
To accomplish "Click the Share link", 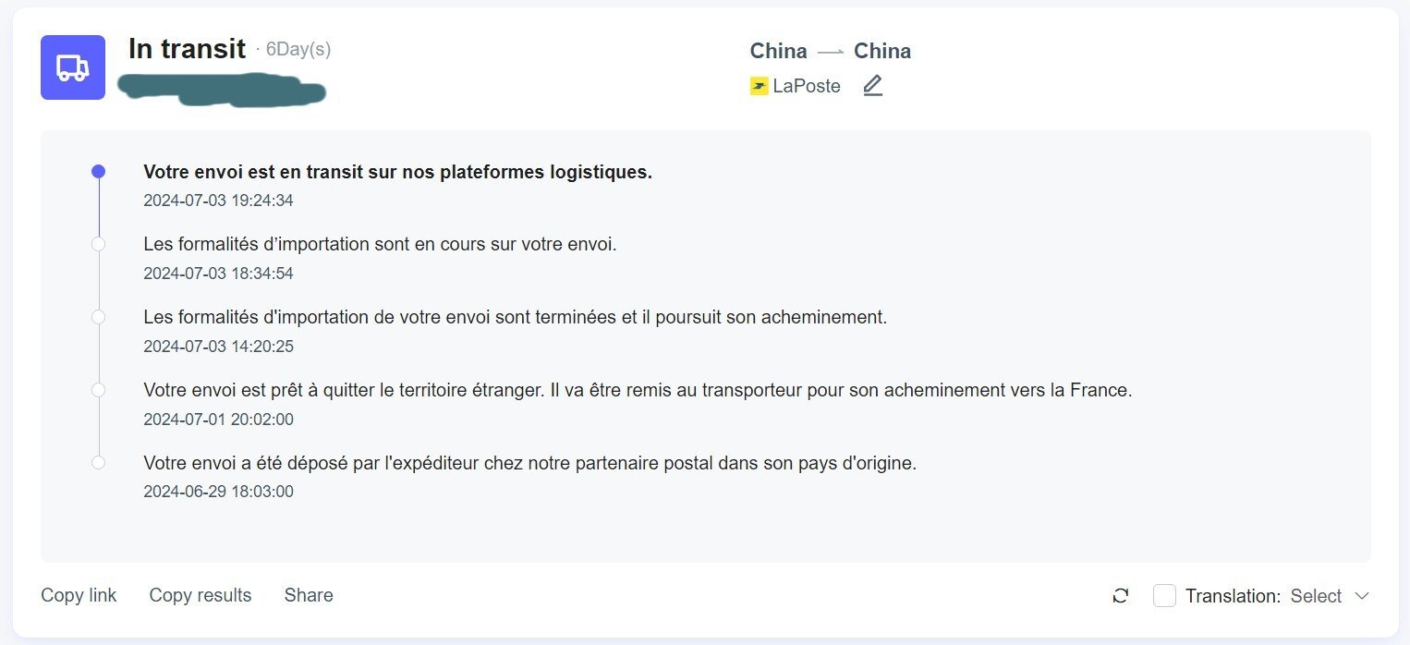I will 309,595.
